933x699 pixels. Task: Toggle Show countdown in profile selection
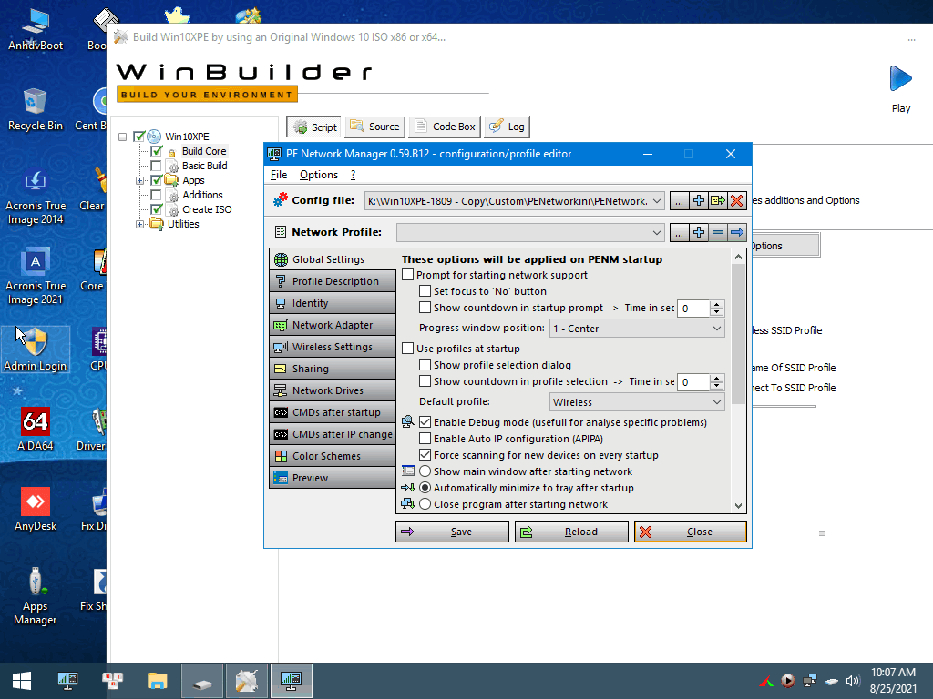425,381
